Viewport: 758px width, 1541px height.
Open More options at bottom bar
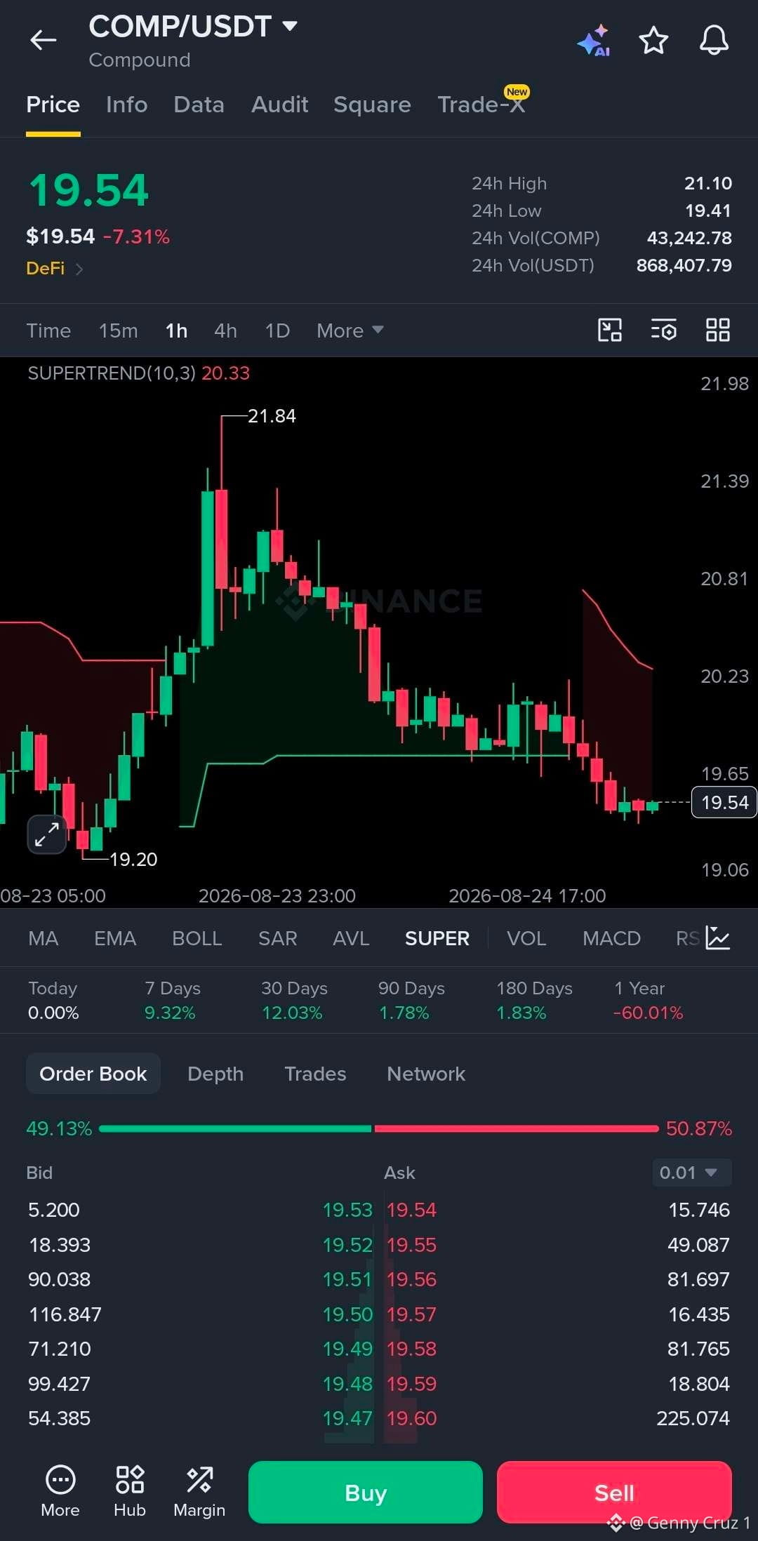[60, 1492]
